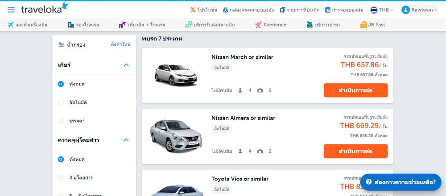The width and height of the screenshot is (446, 196).
Task: Click THB 657.86 price text
Action: 359,65
